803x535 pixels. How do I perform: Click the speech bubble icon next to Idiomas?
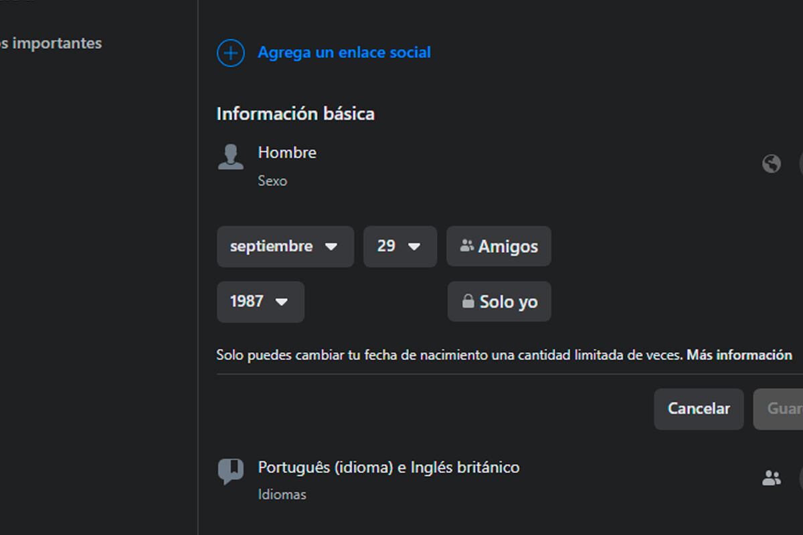[231, 471]
